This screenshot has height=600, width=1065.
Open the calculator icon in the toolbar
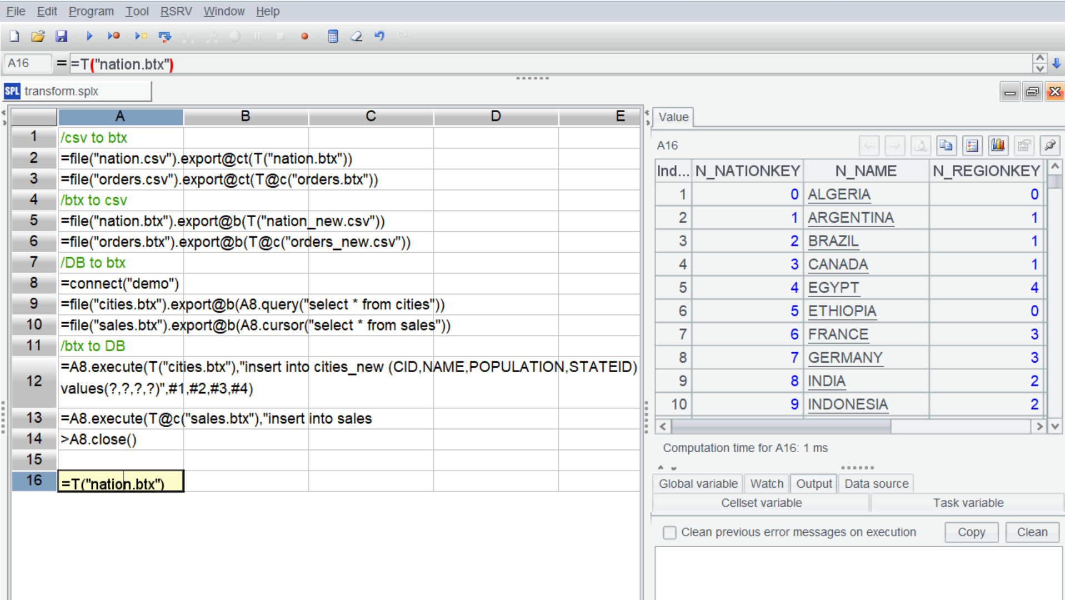[x=333, y=37]
